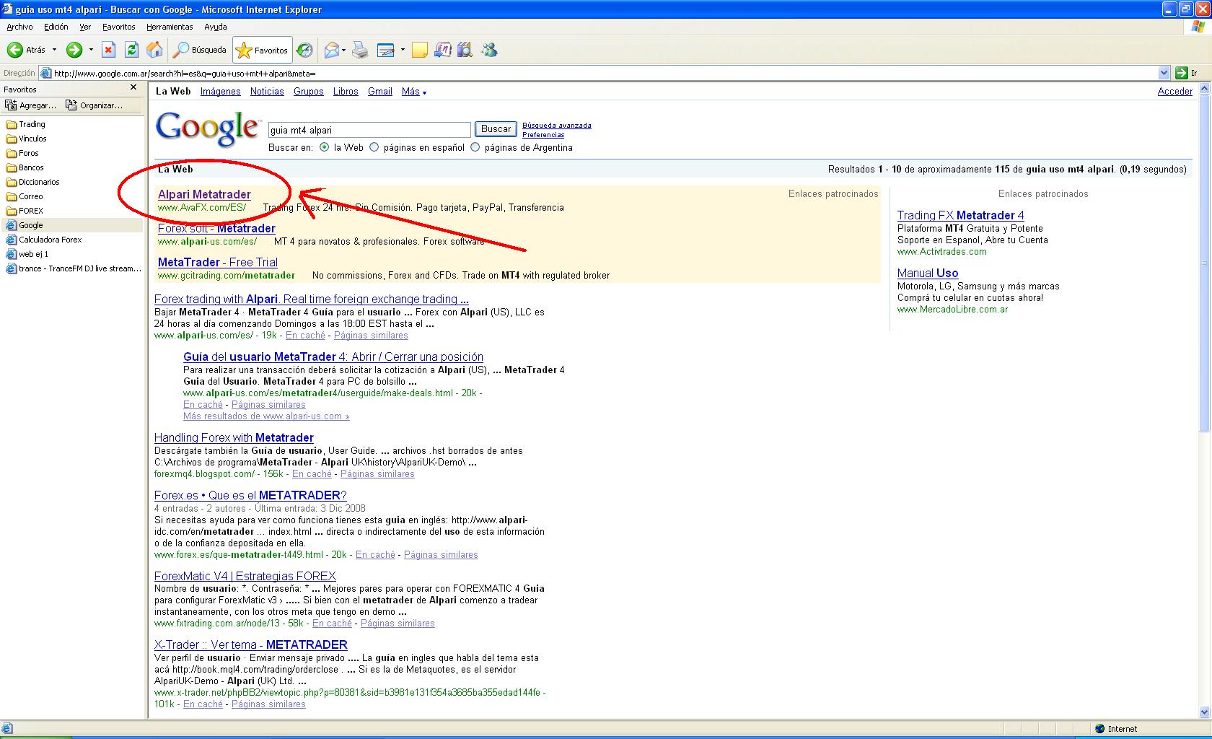
Task: Open the Archivo menu
Action: (x=19, y=27)
